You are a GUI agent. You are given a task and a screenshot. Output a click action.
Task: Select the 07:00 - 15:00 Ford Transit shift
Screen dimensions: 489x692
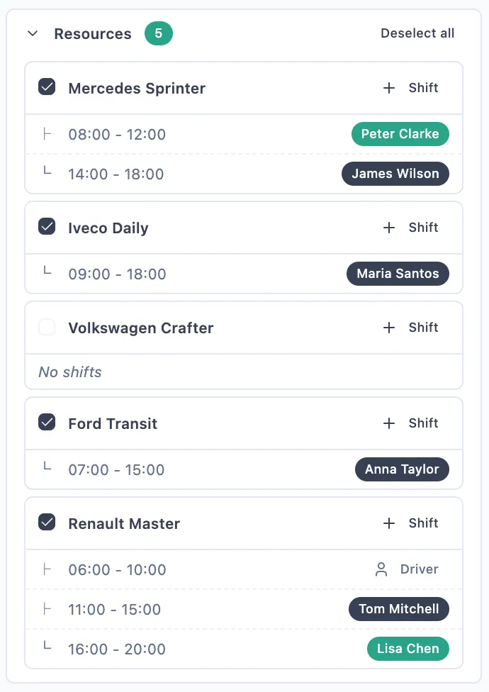click(116, 469)
